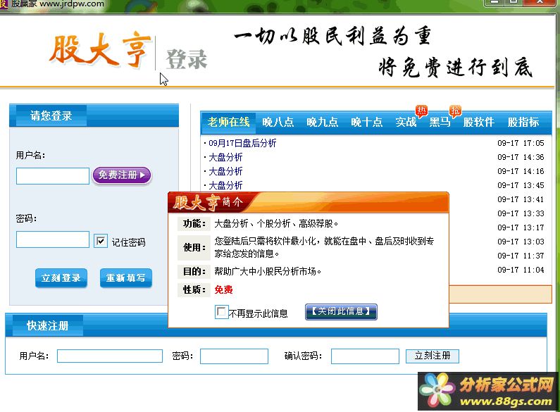Switch to the 晚八点 tab
Viewport: 560px width, 412px height.
[x=278, y=122]
